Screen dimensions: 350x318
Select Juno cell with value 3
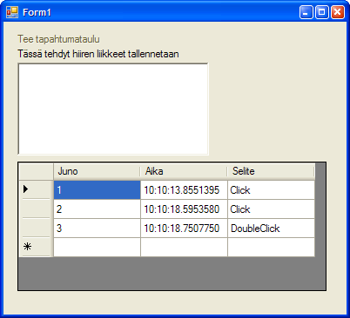tap(97, 229)
